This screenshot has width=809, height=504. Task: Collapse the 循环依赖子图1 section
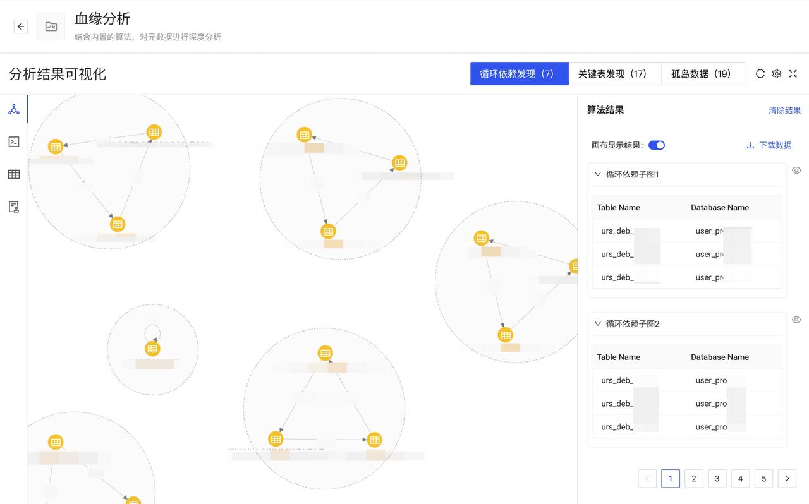pyautogui.click(x=598, y=174)
